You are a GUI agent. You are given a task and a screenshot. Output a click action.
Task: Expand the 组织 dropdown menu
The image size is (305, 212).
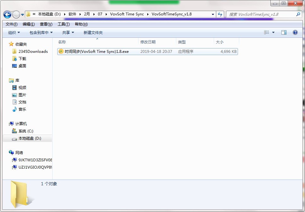(x=13, y=32)
